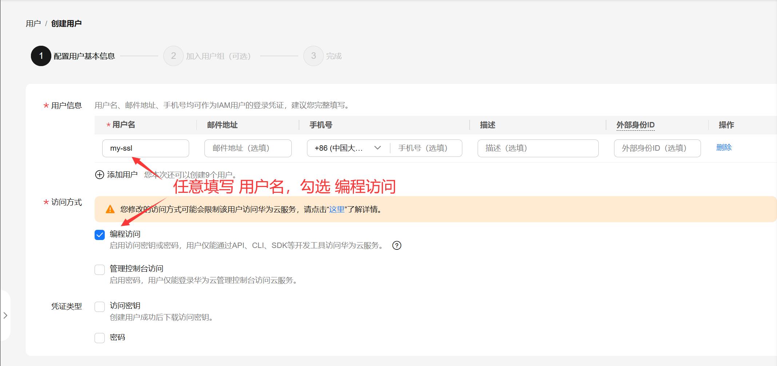
Task: Tick the 密码 credential checkbox
Action: [x=100, y=338]
